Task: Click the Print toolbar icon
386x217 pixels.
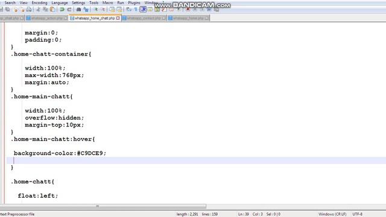Action: click(x=29, y=10)
